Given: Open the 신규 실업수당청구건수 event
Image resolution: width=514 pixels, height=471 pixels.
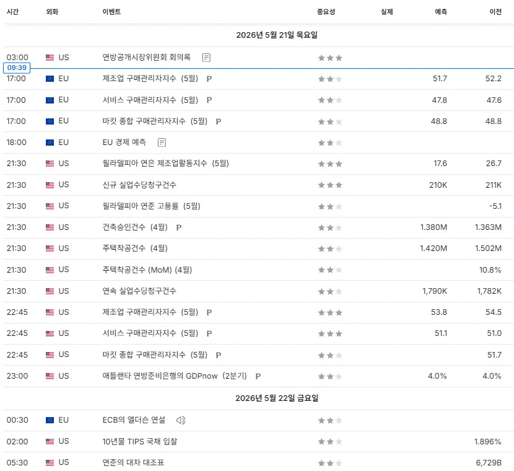Looking at the screenshot, I should point(139,185).
